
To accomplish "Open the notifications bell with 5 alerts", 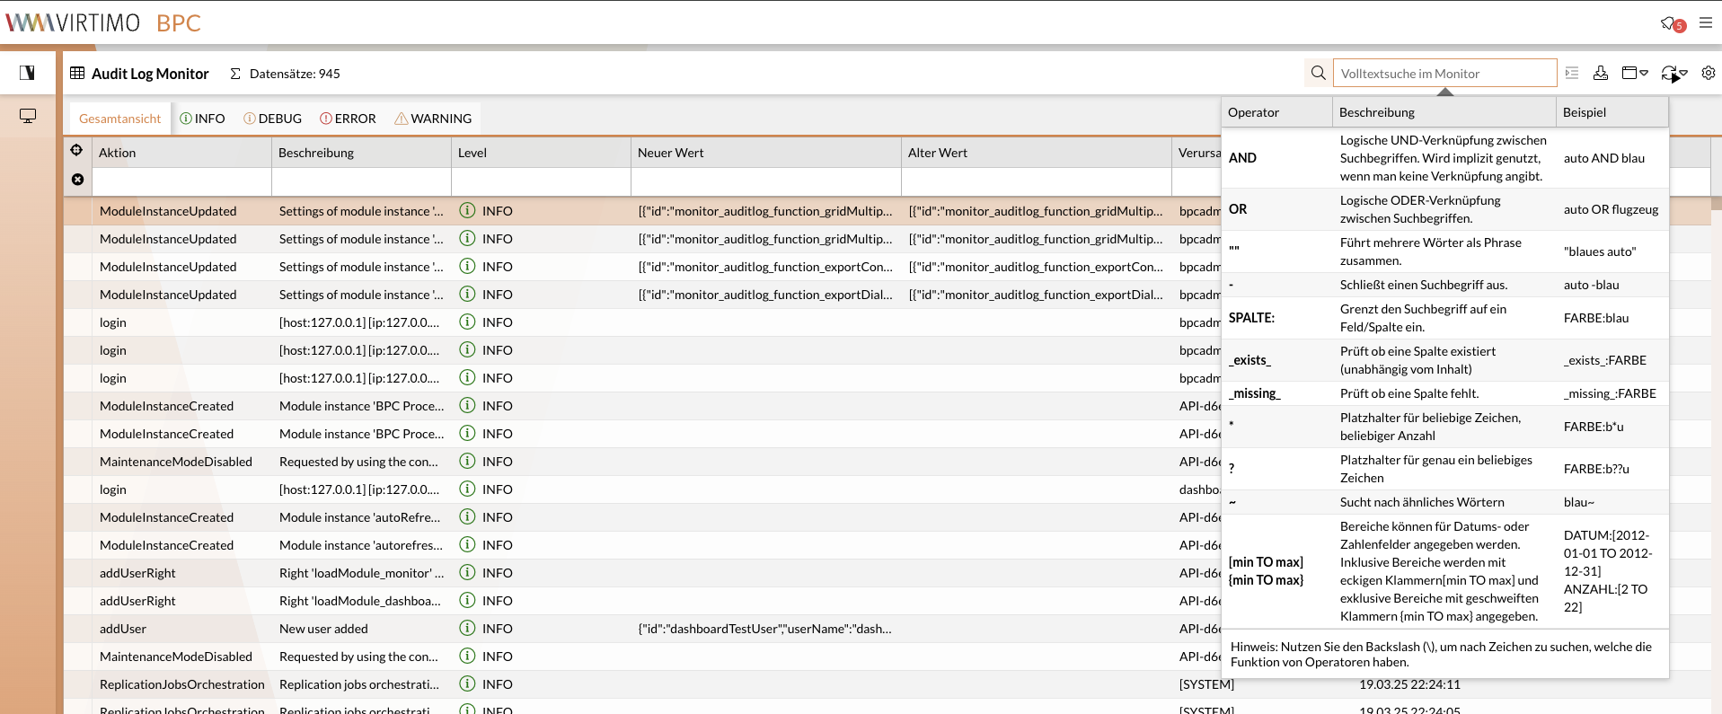I will click(x=1671, y=23).
